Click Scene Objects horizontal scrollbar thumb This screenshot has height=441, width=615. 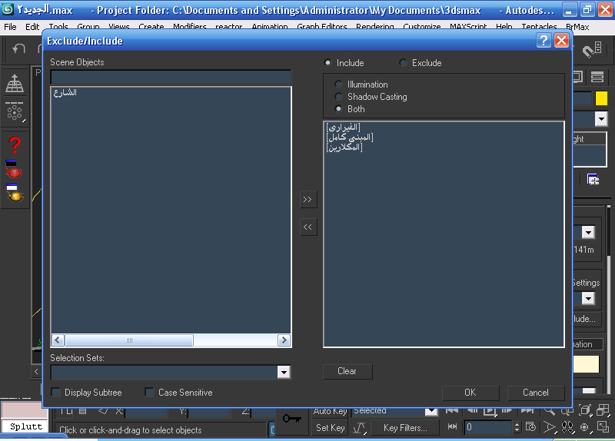coord(129,340)
